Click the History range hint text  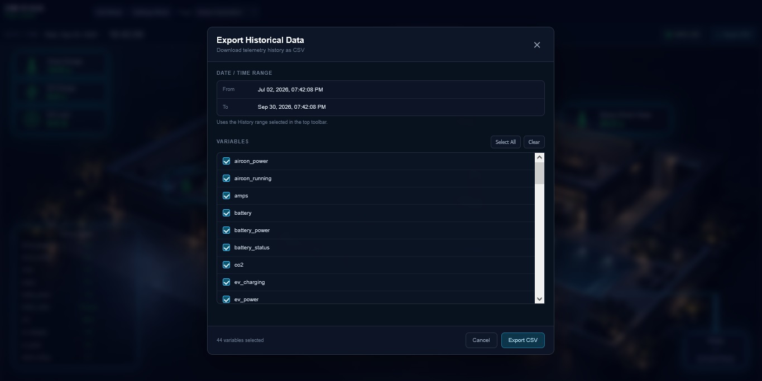click(x=272, y=122)
